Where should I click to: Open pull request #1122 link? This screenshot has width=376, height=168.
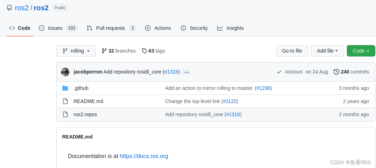click(x=230, y=102)
